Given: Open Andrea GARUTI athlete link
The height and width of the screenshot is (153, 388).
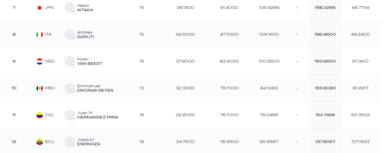Looking at the screenshot, I should click(85, 34).
